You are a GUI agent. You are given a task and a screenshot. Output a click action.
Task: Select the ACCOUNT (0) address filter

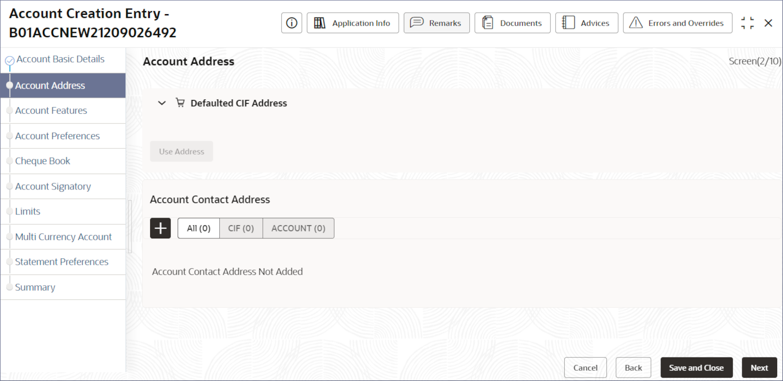click(x=299, y=228)
